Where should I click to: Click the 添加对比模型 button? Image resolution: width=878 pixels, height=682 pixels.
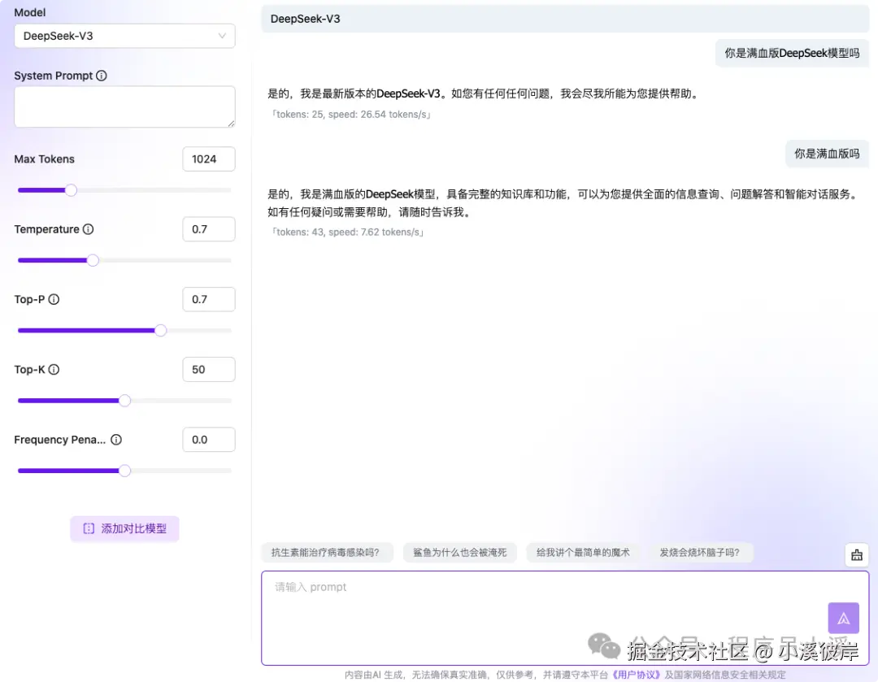point(124,528)
